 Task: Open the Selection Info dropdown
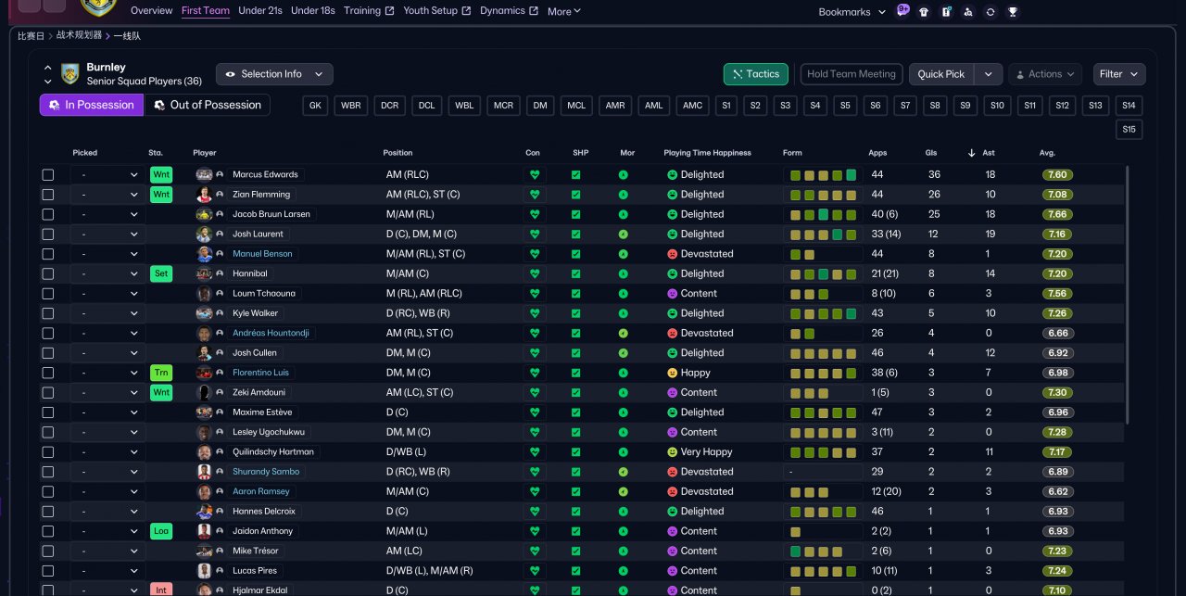click(274, 74)
